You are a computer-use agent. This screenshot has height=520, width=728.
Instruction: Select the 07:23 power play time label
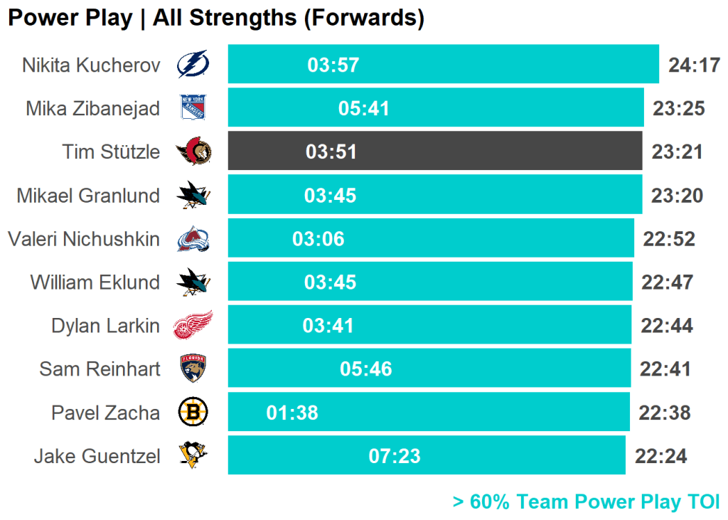tap(395, 456)
